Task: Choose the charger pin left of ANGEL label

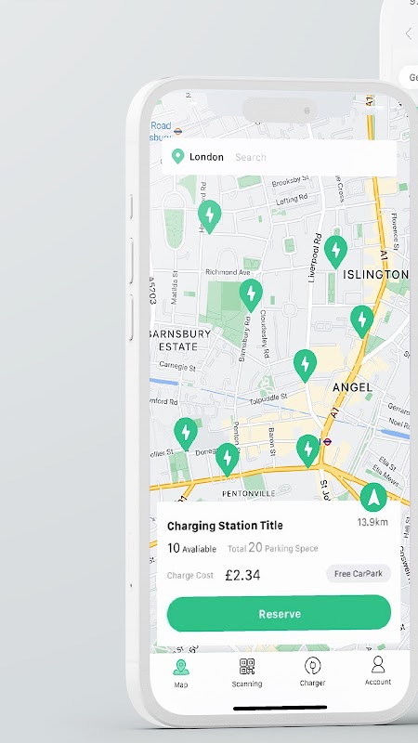Action: (x=306, y=366)
